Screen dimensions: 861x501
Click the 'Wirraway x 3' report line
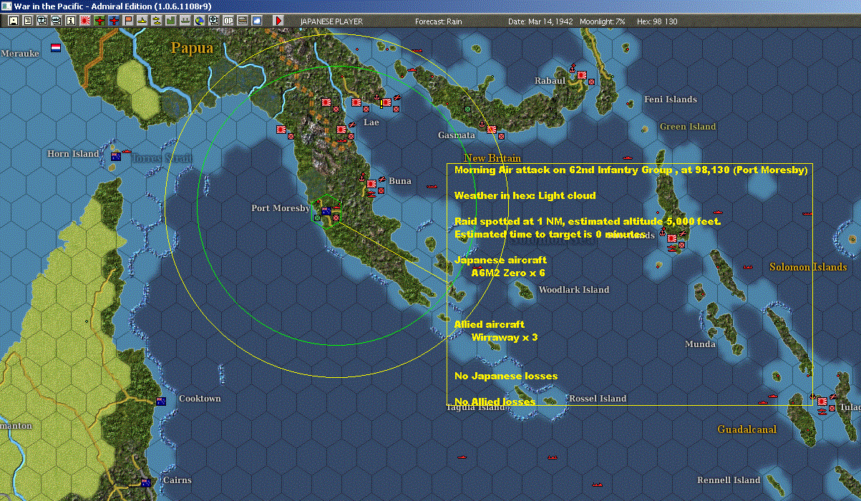pyautogui.click(x=505, y=337)
